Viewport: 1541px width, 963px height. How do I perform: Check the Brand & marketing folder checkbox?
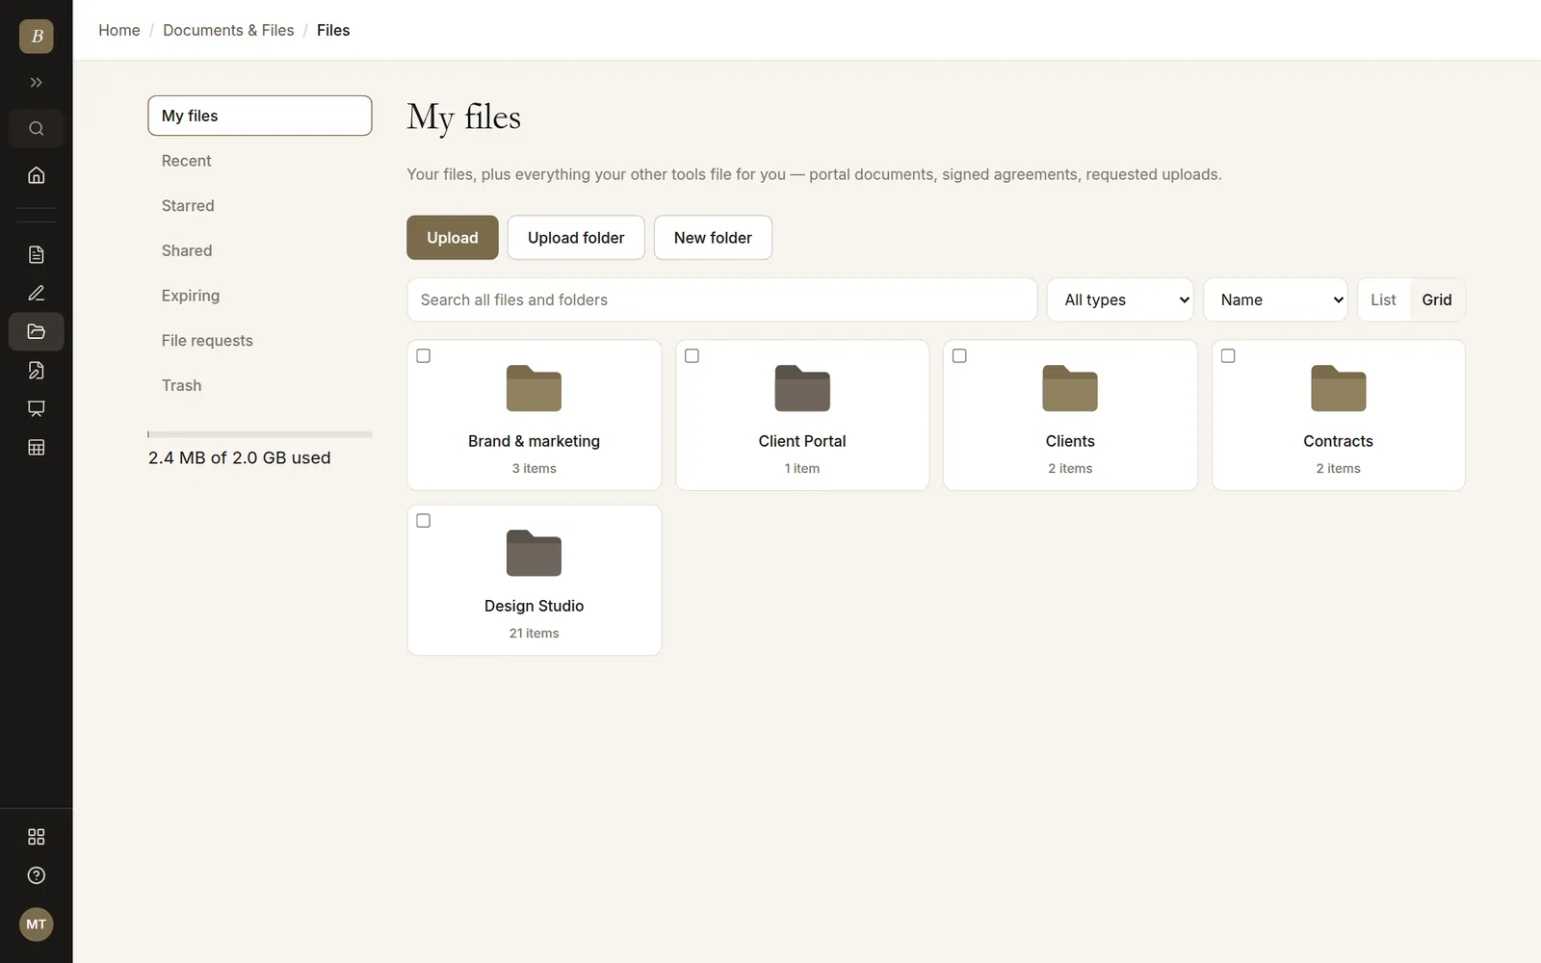tap(423, 356)
